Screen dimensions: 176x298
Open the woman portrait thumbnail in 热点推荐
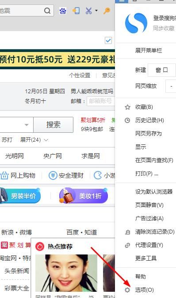point(66,273)
